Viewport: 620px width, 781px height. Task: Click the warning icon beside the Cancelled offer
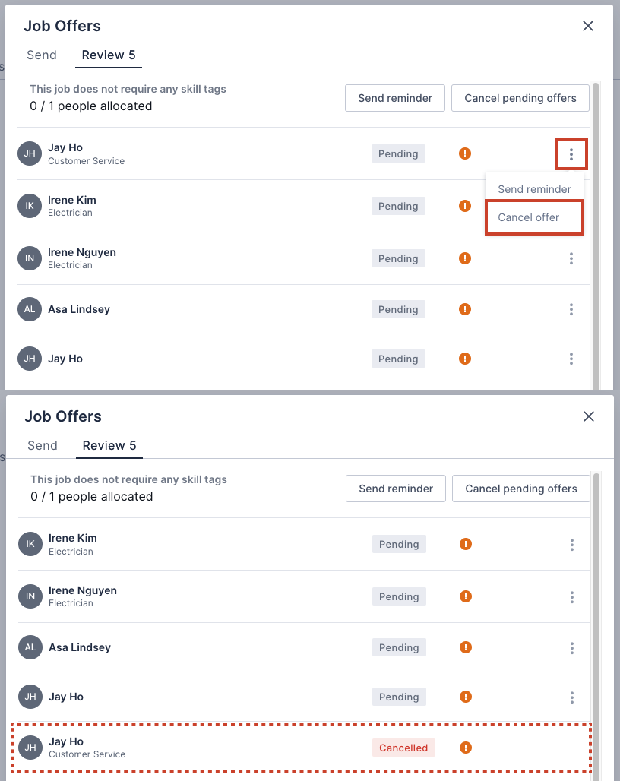click(x=466, y=748)
